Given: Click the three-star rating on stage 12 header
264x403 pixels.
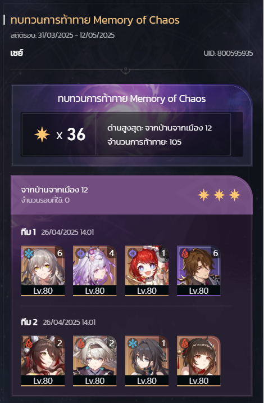Looking at the screenshot, I should 219,195.
